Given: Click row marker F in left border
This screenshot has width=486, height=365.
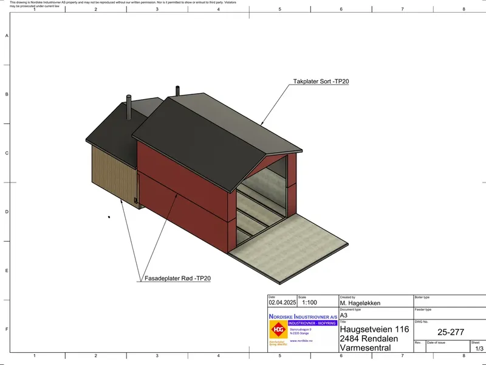Looking at the screenshot, I should pyautogui.click(x=7, y=329).
